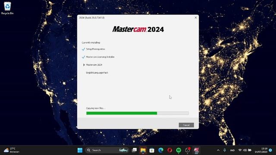This screenshot has height=155, width=276.
Task: Click the 'Copying new files...' status text
Action: (96, 108)
